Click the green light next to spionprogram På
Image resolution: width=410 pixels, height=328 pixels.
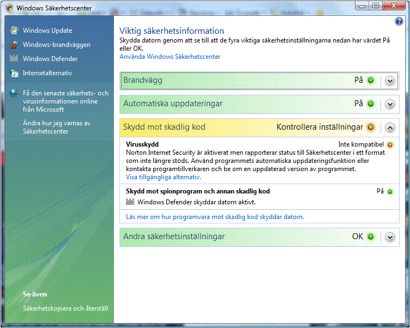click(x=390, y=192)
